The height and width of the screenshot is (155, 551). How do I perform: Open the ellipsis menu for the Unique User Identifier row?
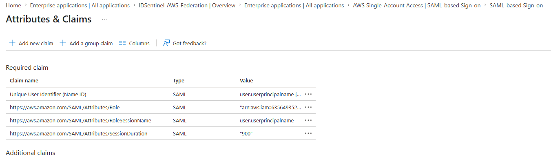(308, 94)
